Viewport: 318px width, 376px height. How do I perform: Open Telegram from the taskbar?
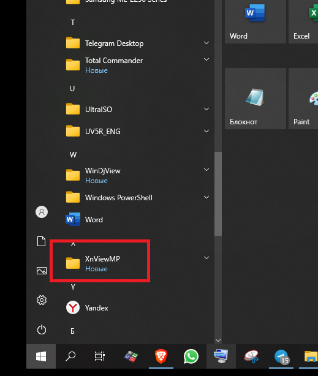[x=281, y=356]
